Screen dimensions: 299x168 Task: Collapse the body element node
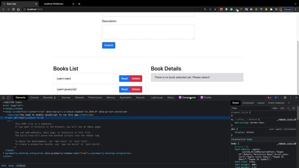tap(4, 112)
